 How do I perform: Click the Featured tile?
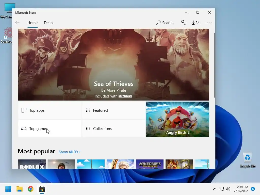point(113,110)
